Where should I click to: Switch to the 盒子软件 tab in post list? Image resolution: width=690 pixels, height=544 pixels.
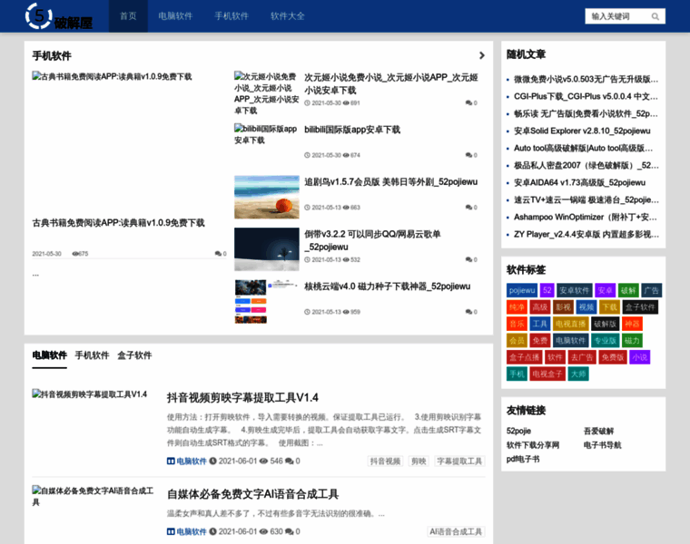tap(134, 355)
